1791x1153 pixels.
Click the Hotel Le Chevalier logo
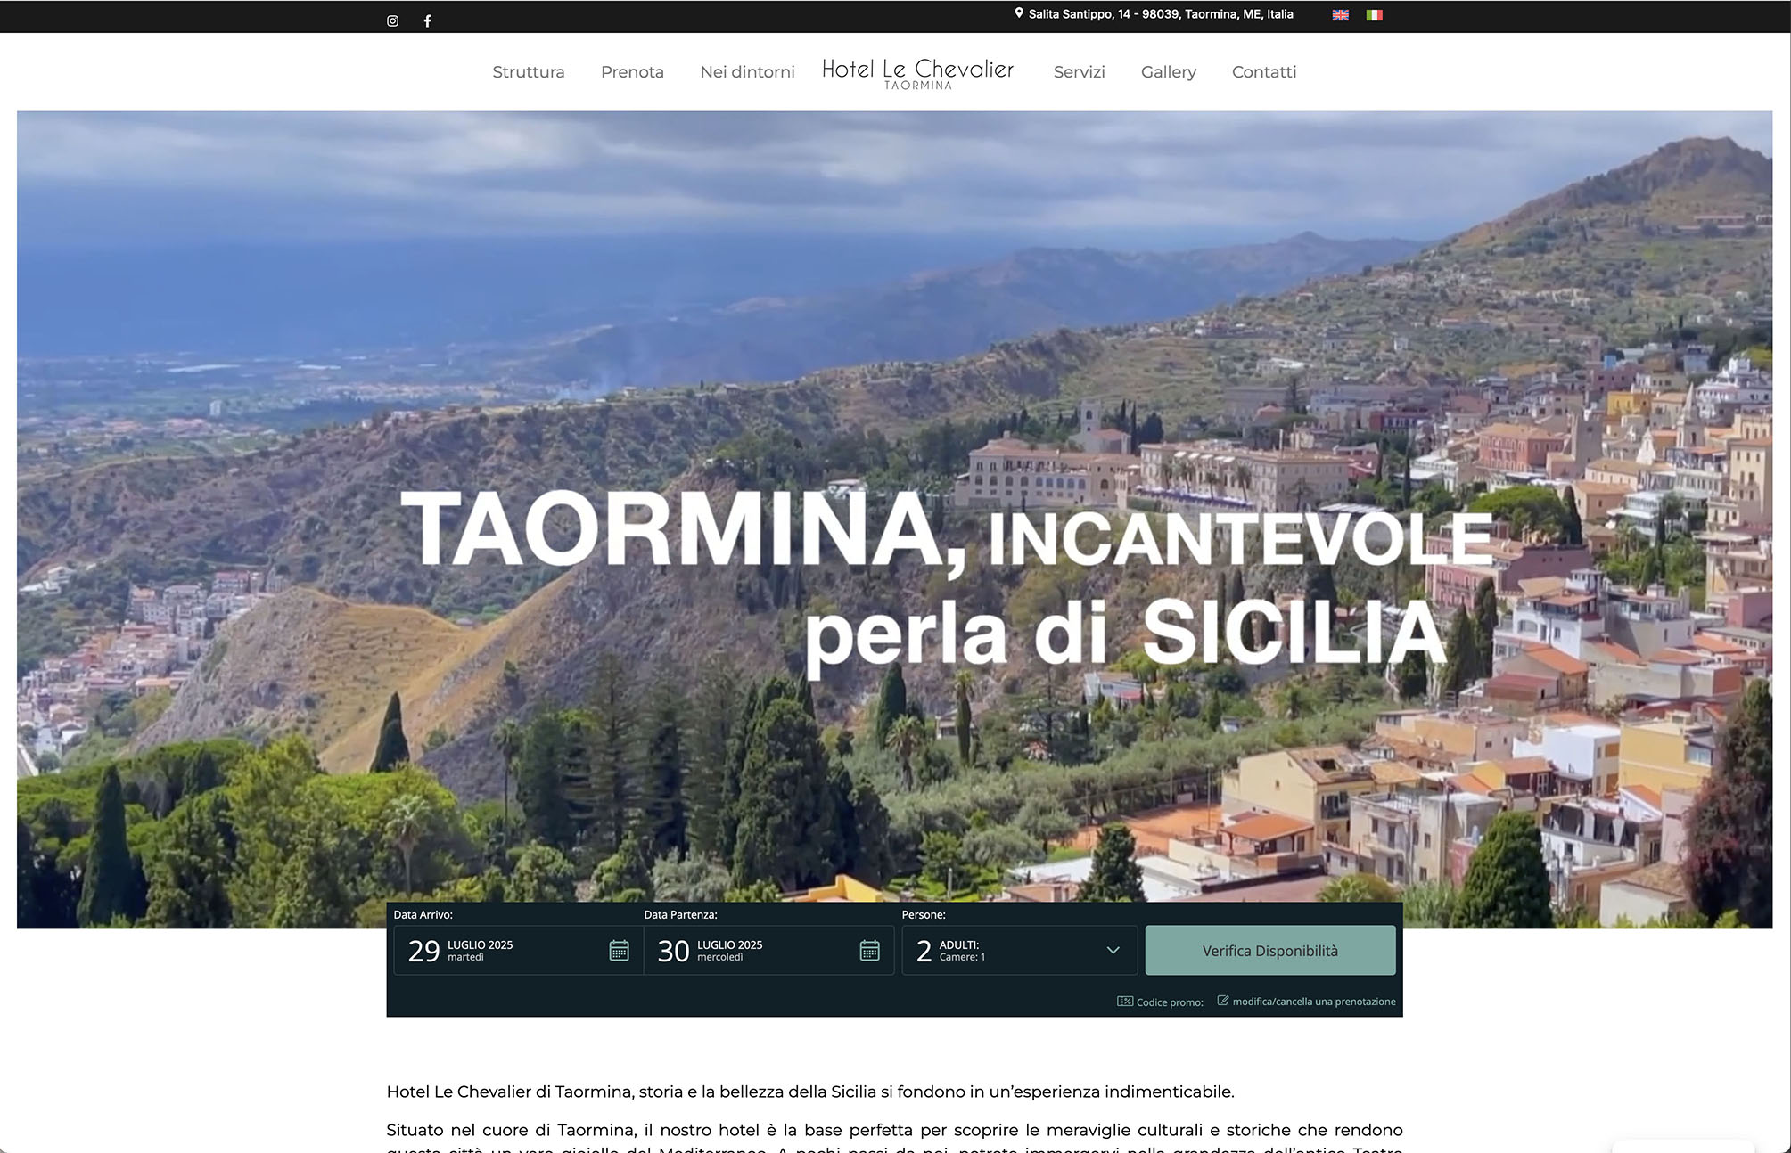pos(917,72)
